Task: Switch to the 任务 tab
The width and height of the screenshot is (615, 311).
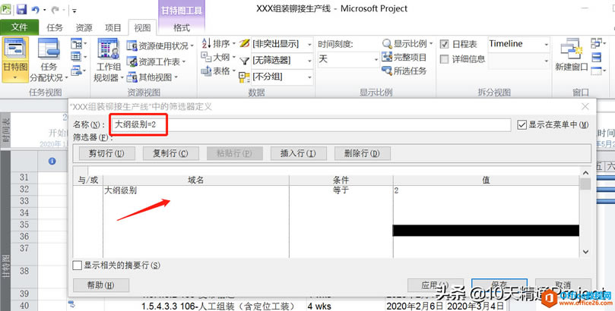Action: pyautogui.click(x=55, y=27)
